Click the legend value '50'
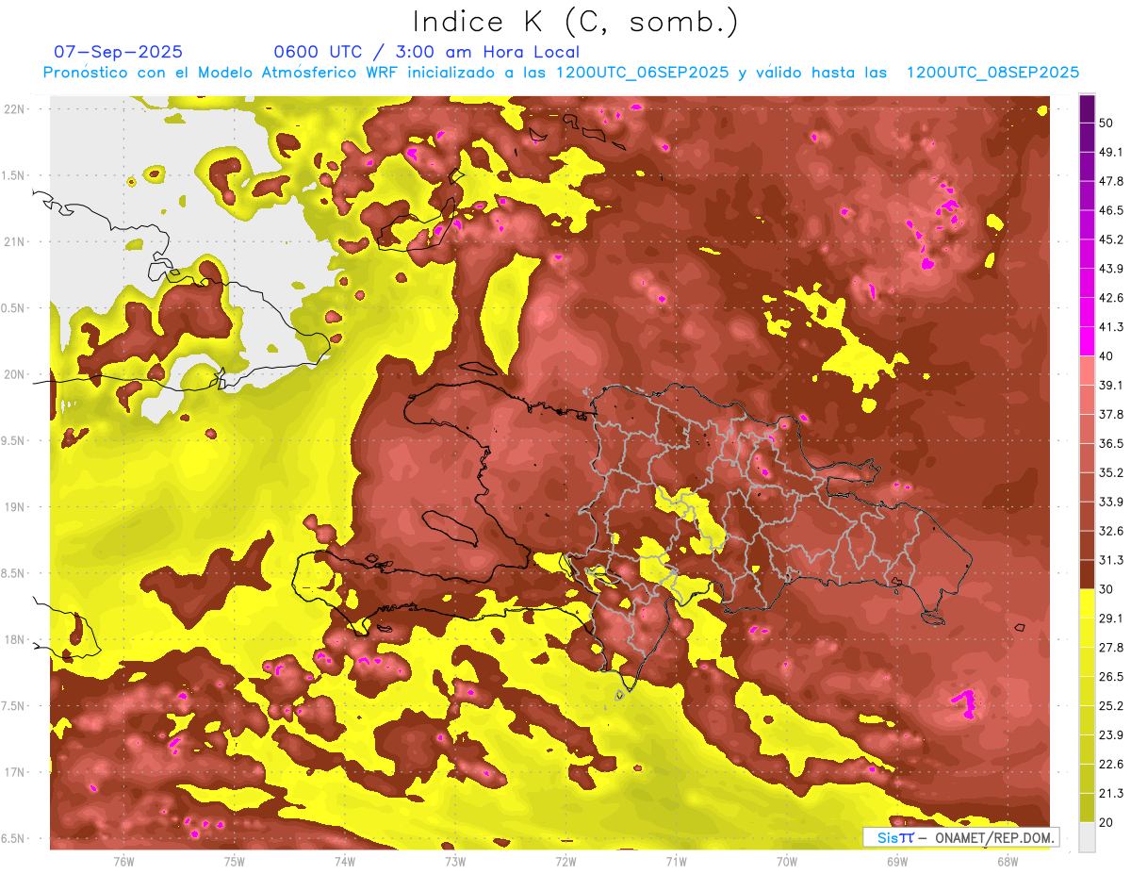Viewport: 1131px width, 874px height. (x=1106, y=123)
